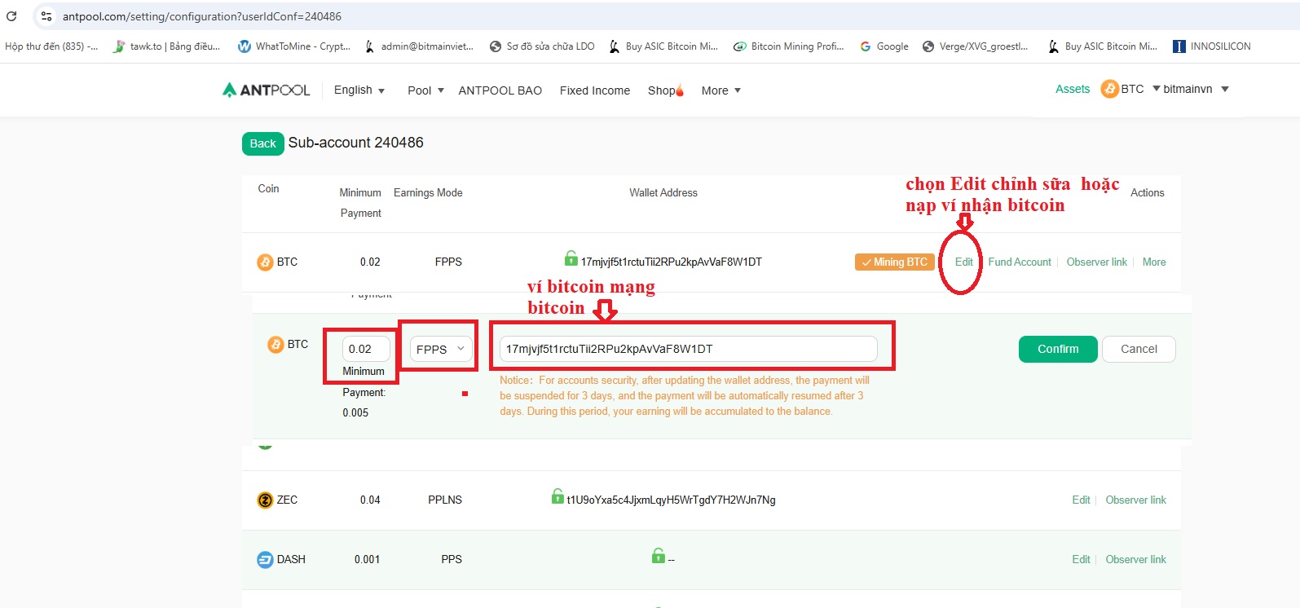Click the Wallet Address column header

point(663,192)
